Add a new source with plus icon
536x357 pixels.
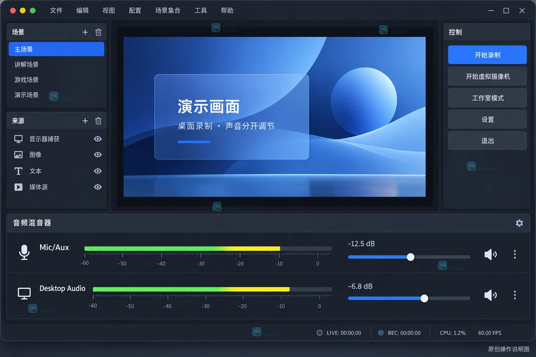click(x=85, y=121)
